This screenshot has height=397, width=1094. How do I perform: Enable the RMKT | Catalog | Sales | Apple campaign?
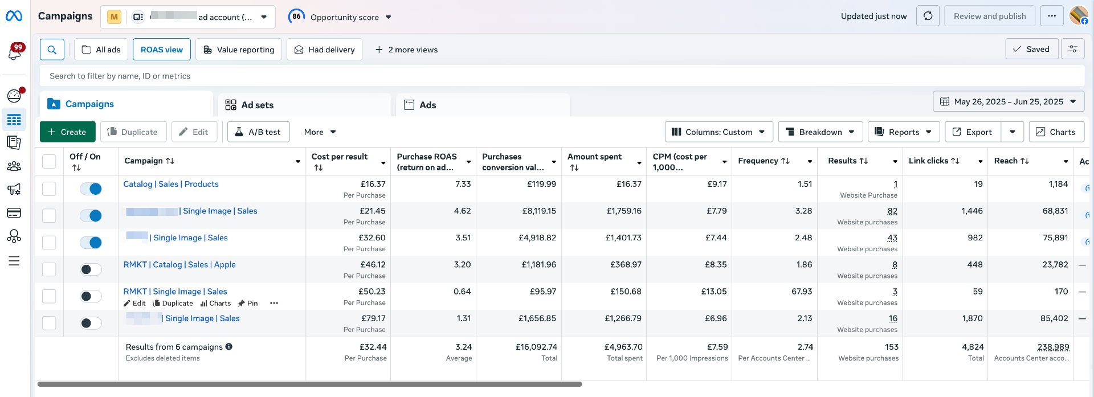91,269
